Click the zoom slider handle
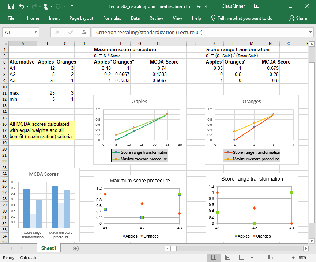Screen dimensions: 316x262 point(269,258)
